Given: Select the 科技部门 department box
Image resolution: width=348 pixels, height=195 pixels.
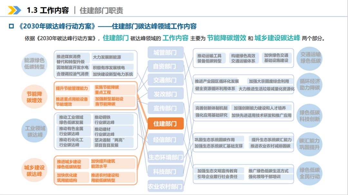Looking at the screenshot, I should point(165,172).
